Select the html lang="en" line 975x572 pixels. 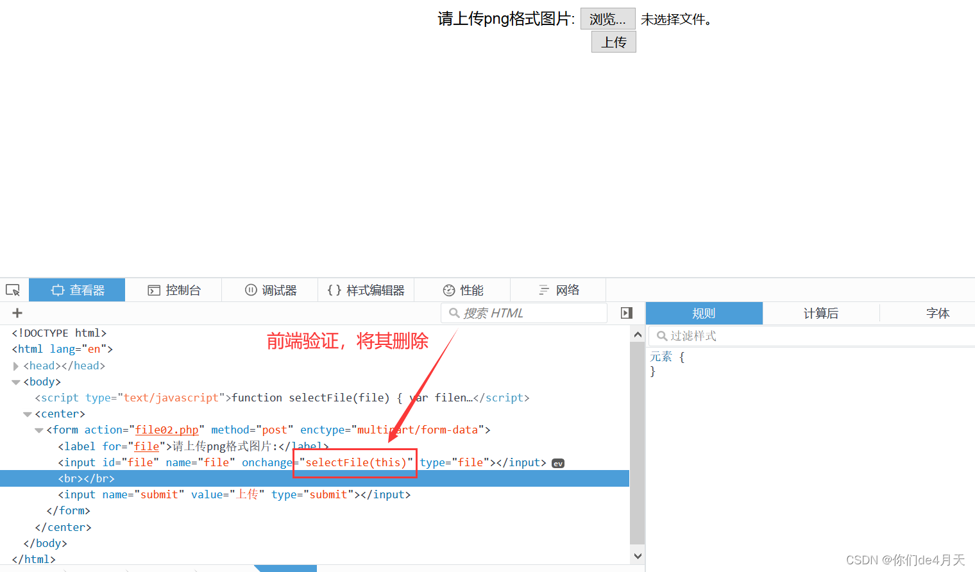(62, 349)
